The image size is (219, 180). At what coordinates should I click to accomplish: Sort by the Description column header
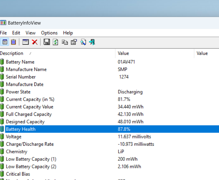pyautogui.click(x=58, y=53)
